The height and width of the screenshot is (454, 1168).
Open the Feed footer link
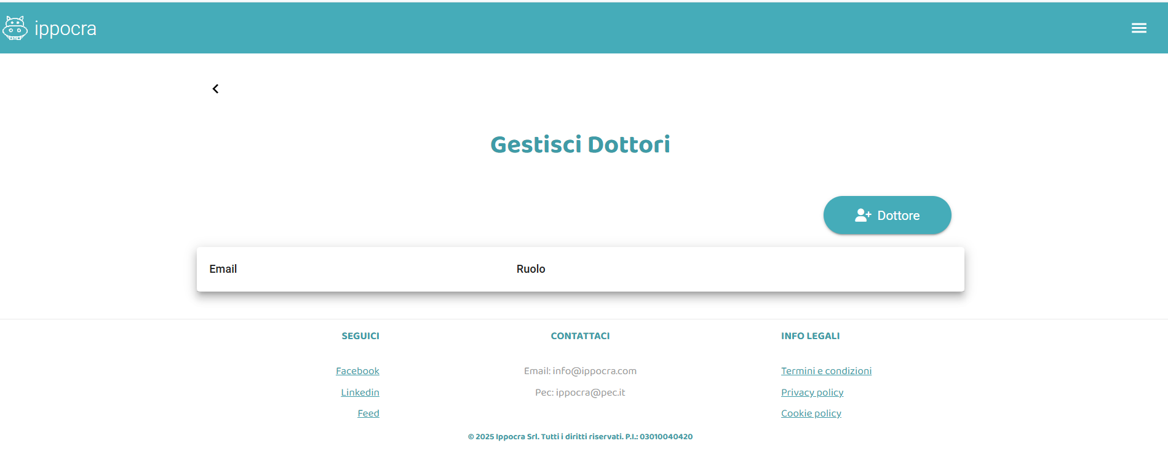click(368, 413)
